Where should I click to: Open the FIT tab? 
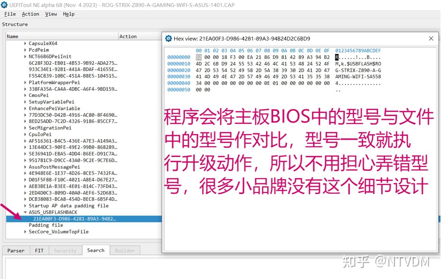click(x=39, y=250)
